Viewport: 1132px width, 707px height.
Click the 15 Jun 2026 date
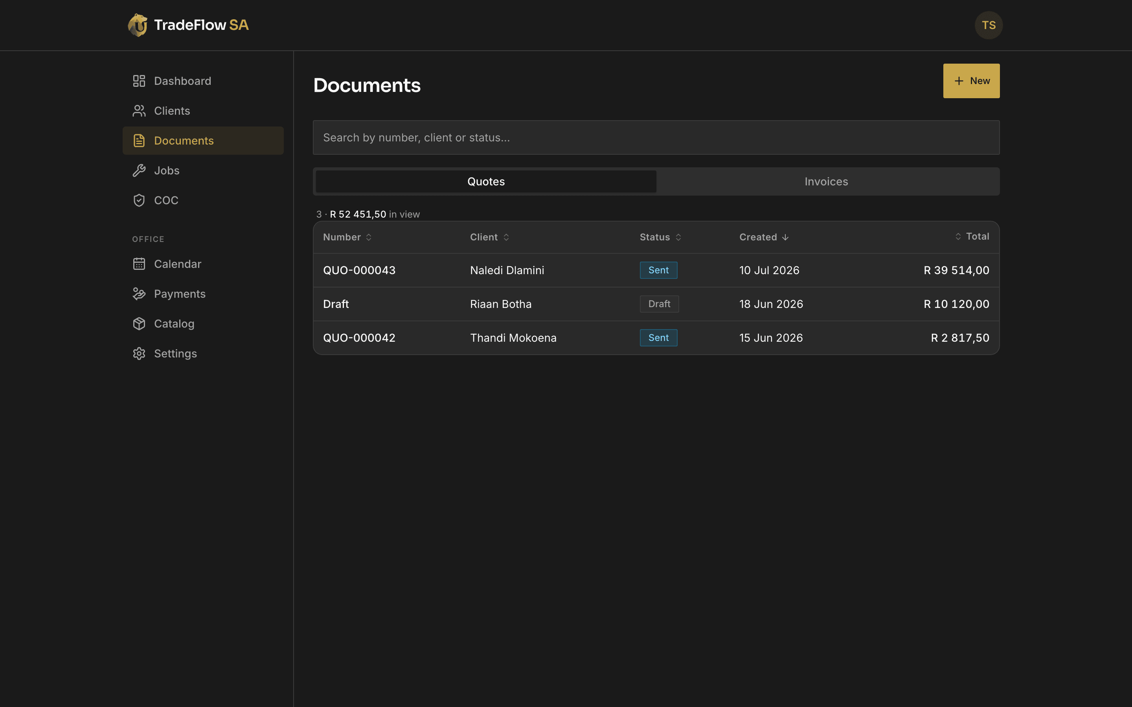click(x=771, y=338)
